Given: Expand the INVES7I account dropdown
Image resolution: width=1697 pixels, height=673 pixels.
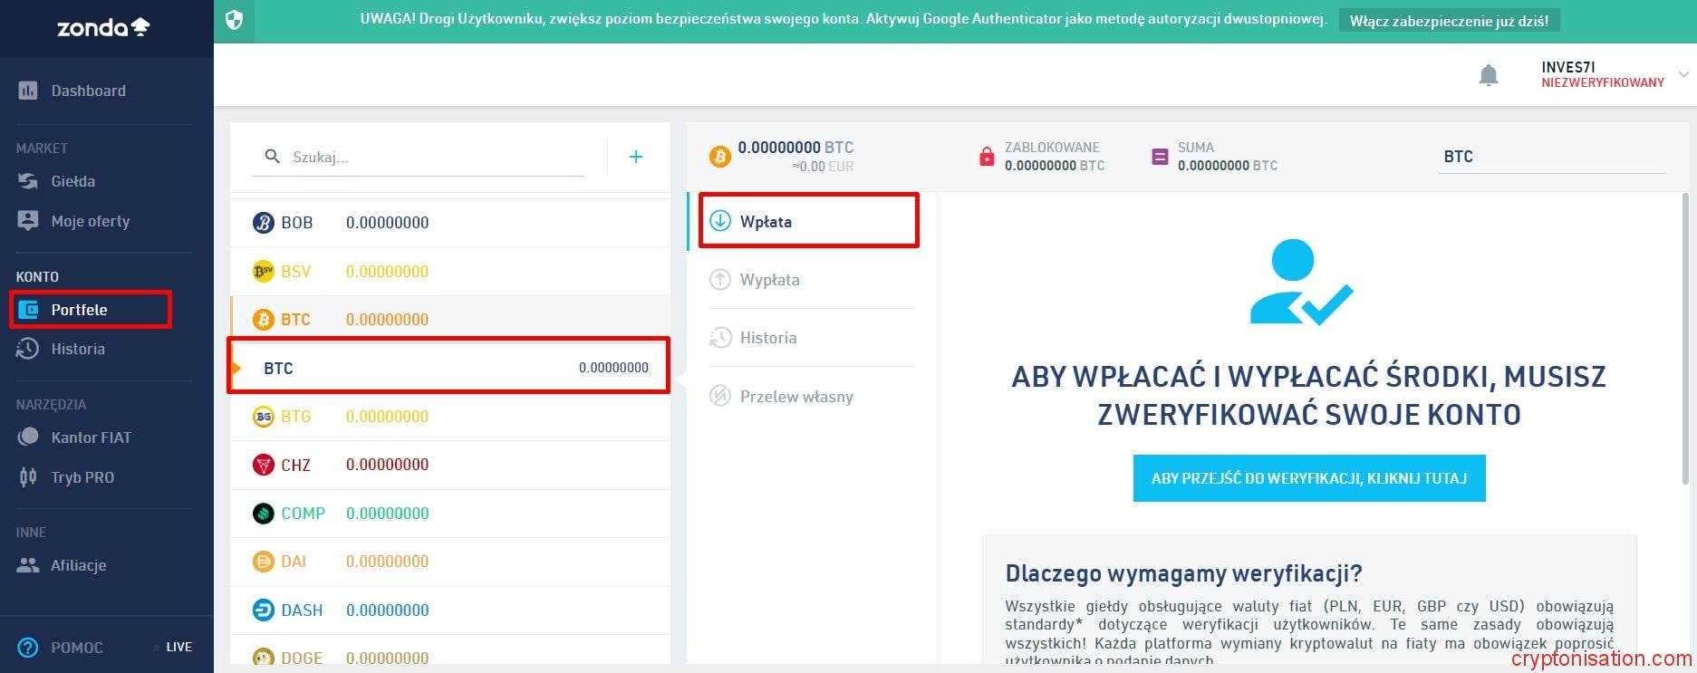Looking at the screenshot, I should (x=1683, y=74).
